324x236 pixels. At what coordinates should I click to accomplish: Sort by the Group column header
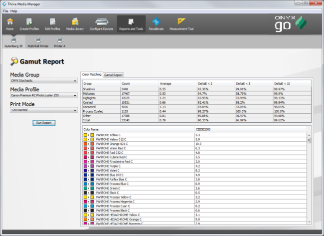[101, 83]
